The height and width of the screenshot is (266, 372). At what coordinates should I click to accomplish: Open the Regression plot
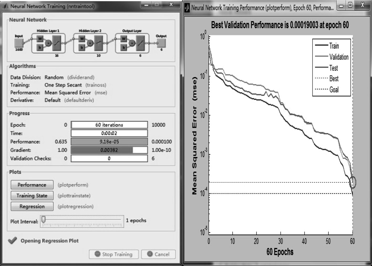pos(32,206)
